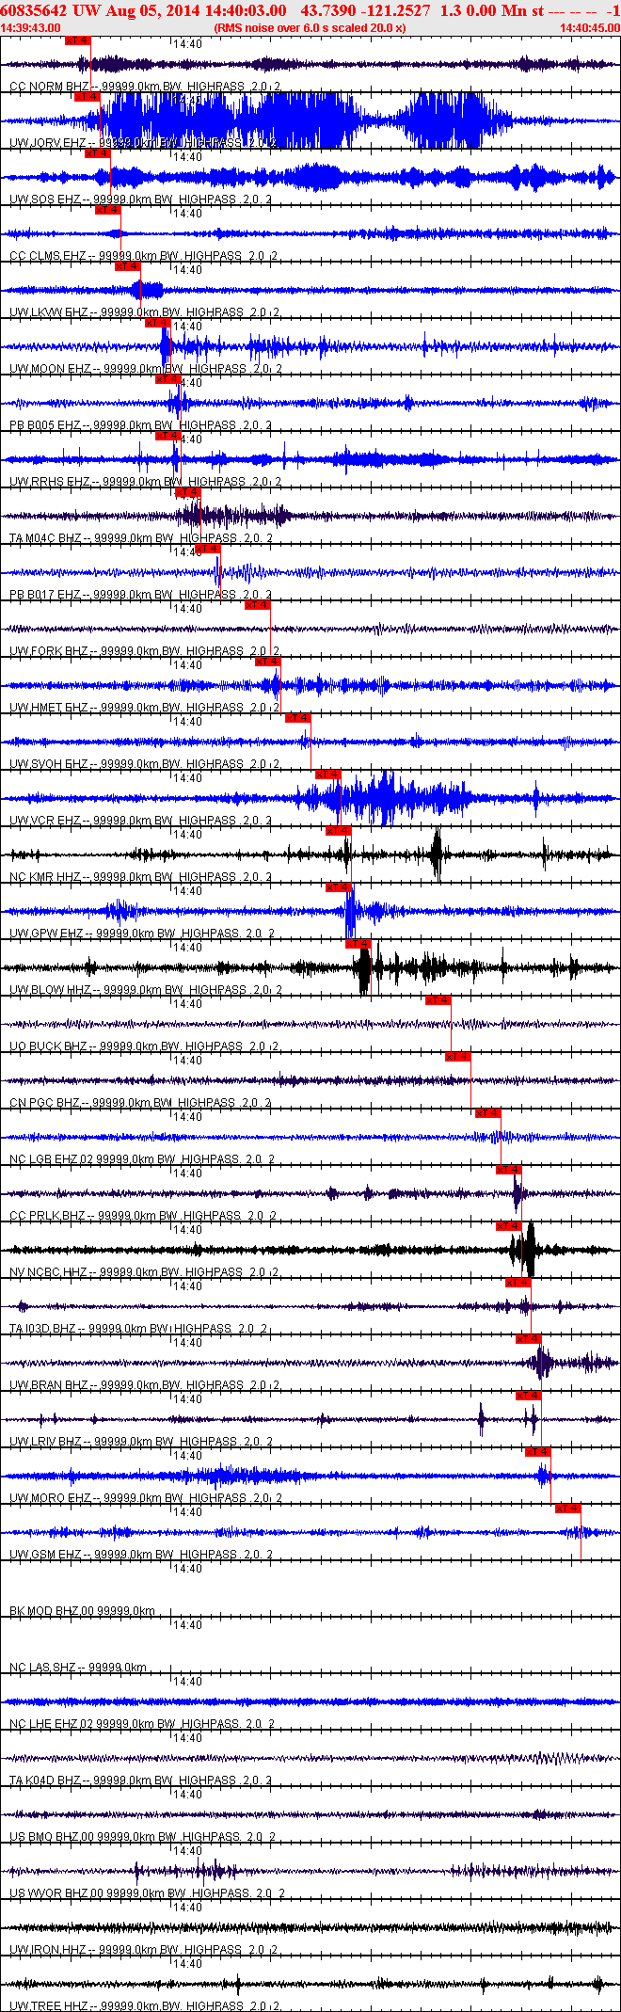Click the NC LAS SHZ station label

point(43,1668)
